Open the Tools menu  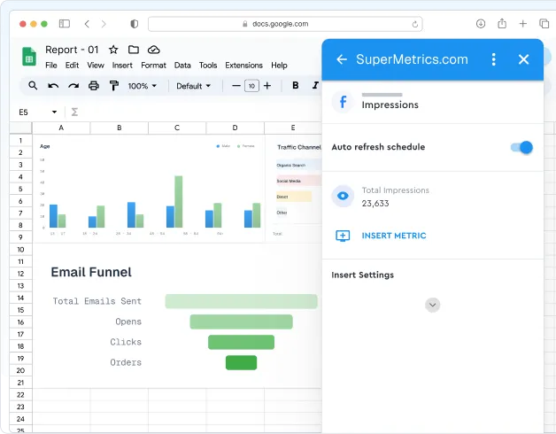pos(208,66)
